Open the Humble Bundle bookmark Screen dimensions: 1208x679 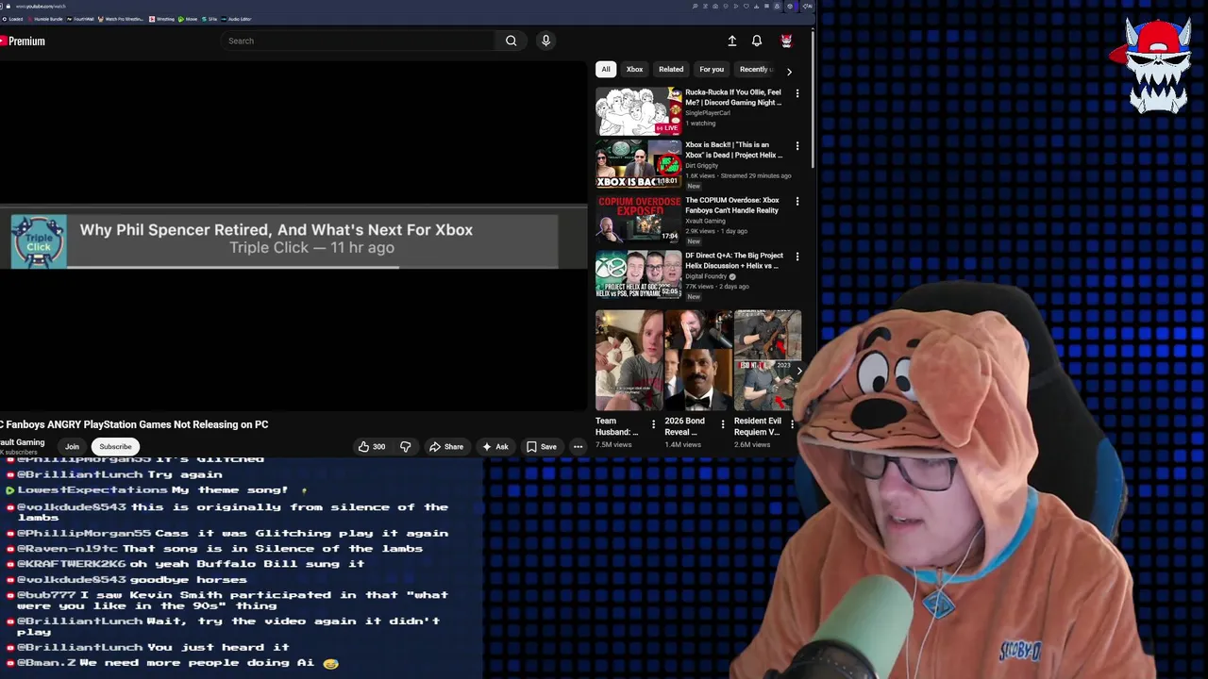(46, 19)
